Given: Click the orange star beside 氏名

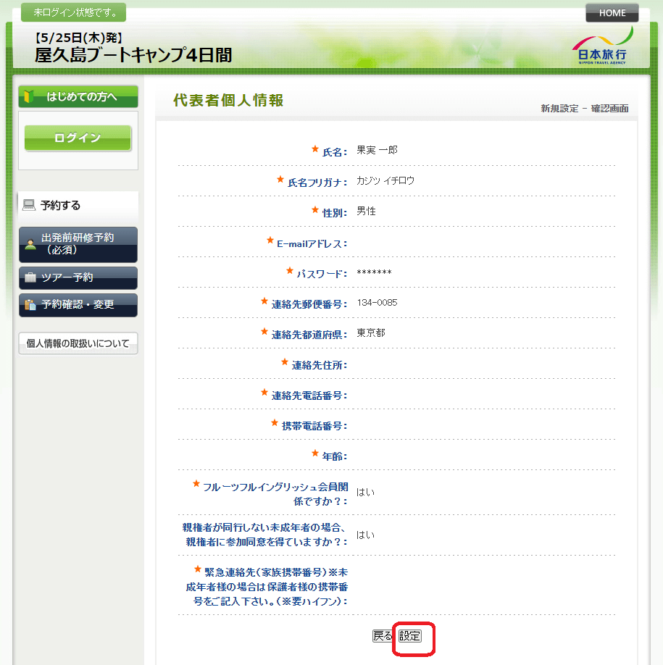Looking at the screenshot, I should (x=315, y=149).
